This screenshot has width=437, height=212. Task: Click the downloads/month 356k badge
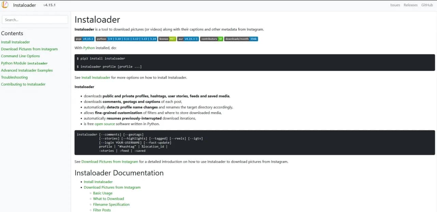tap(241, 39)
